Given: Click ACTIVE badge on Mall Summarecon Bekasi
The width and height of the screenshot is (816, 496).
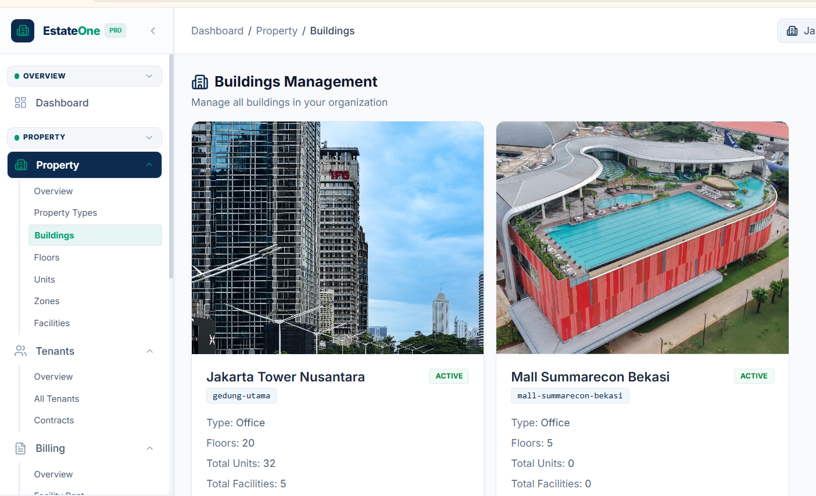Looking at the screenshot, I should pos(754,376).
